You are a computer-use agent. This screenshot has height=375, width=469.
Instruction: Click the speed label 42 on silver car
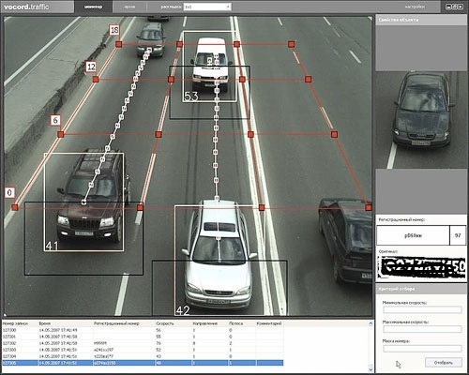pyautogui.click(x=183, y=310)
